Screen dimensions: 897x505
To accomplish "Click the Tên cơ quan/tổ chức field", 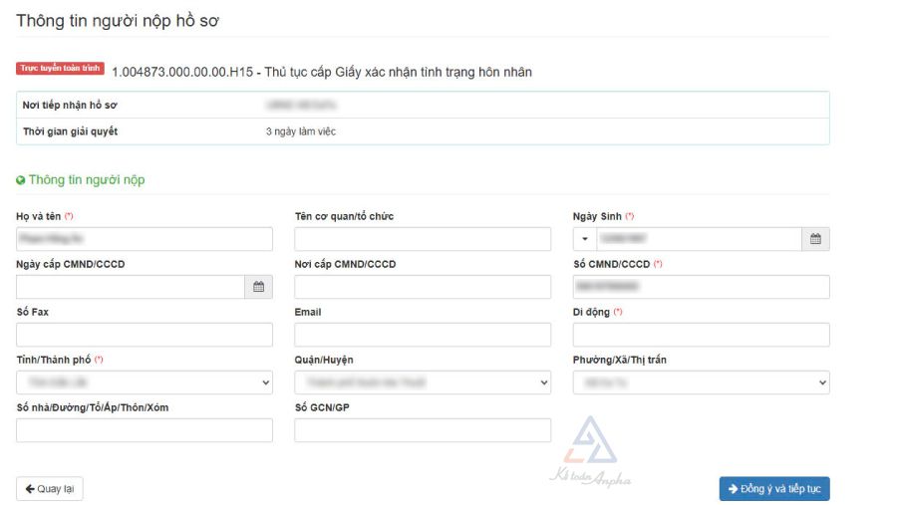I will [x=423, y=239].
